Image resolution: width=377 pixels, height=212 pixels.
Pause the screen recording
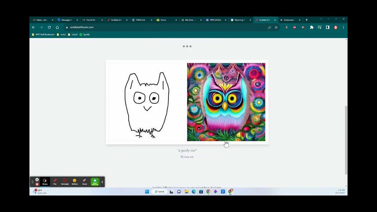37,180
